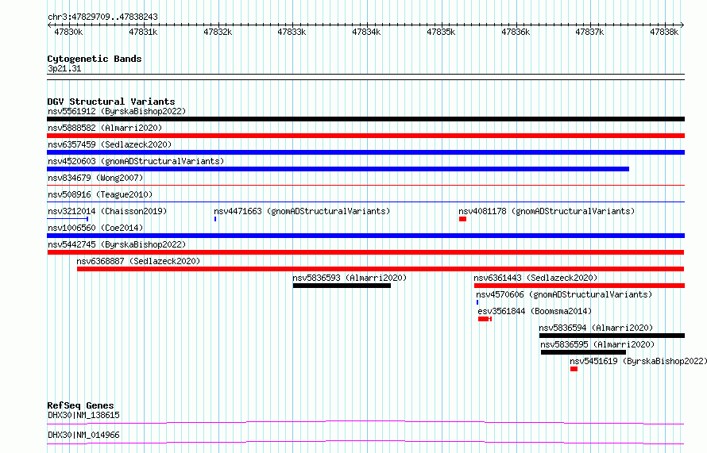This screenshot has width=707, height=453.
Task: Click the thin blue nsv3212014 feature
Action: click(68, 219)
